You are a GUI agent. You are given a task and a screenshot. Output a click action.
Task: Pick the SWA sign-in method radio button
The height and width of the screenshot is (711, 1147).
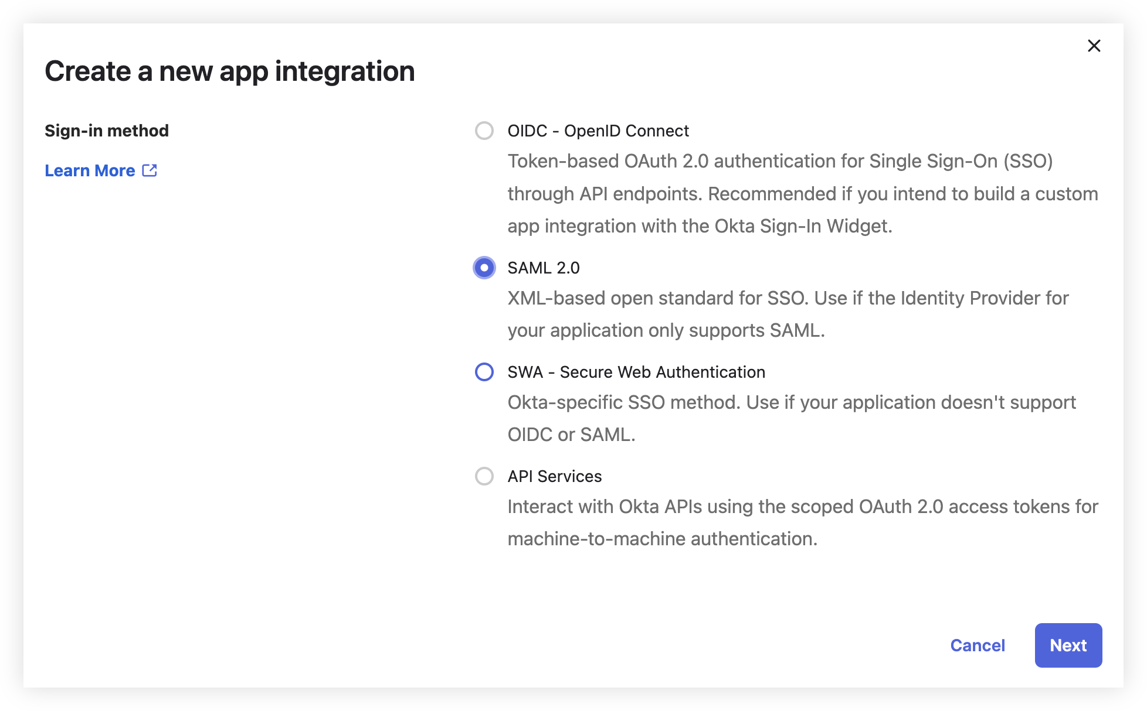tap(484, 372)
